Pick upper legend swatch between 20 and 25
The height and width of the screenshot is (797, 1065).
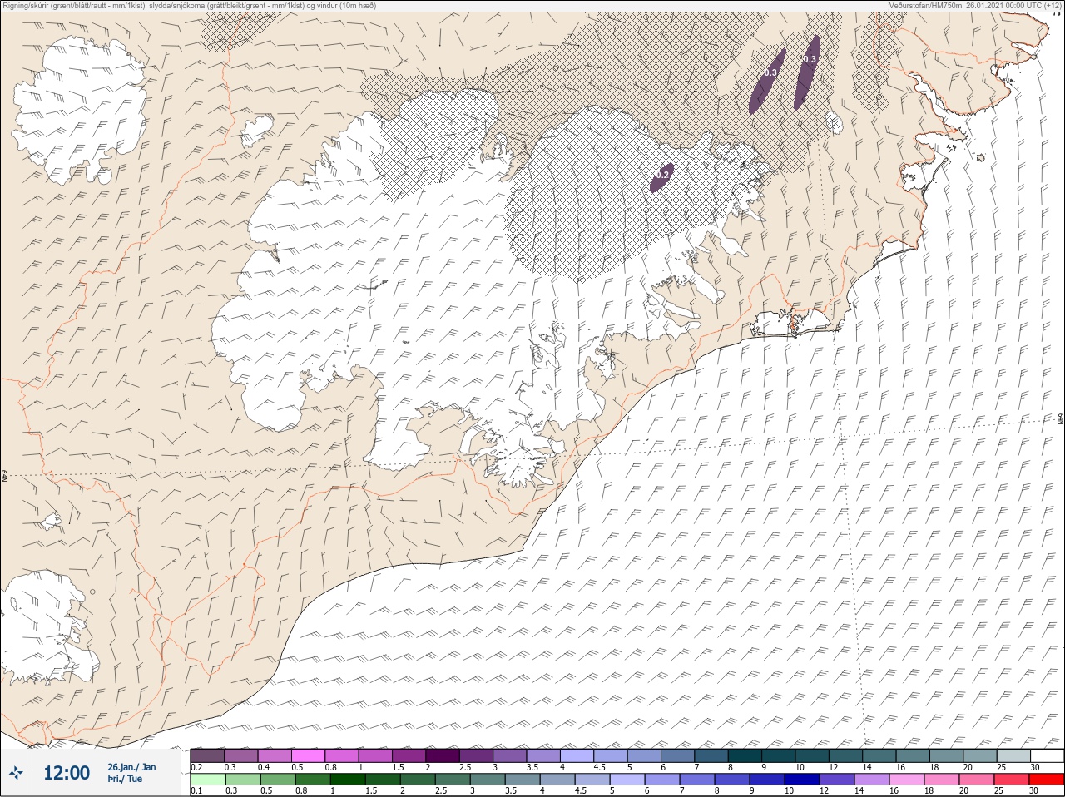[980, 755]
